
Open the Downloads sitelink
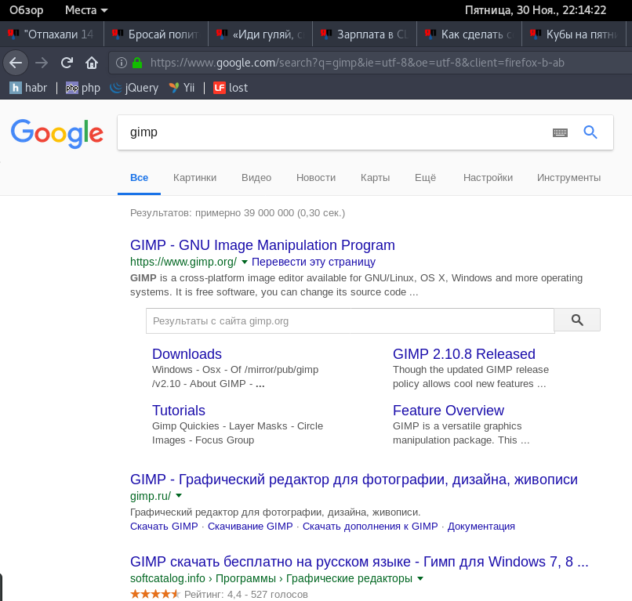[x=187, y=353]
